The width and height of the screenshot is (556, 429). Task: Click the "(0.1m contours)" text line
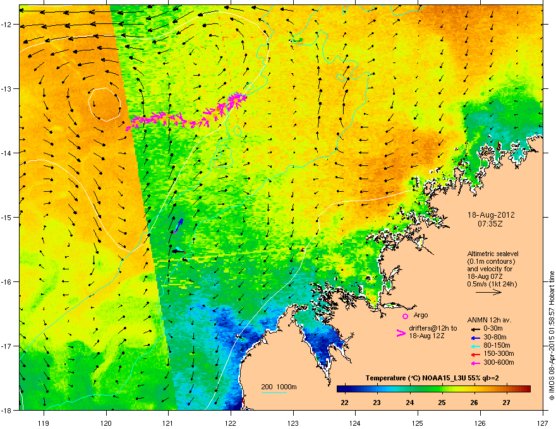coord(491,261)
